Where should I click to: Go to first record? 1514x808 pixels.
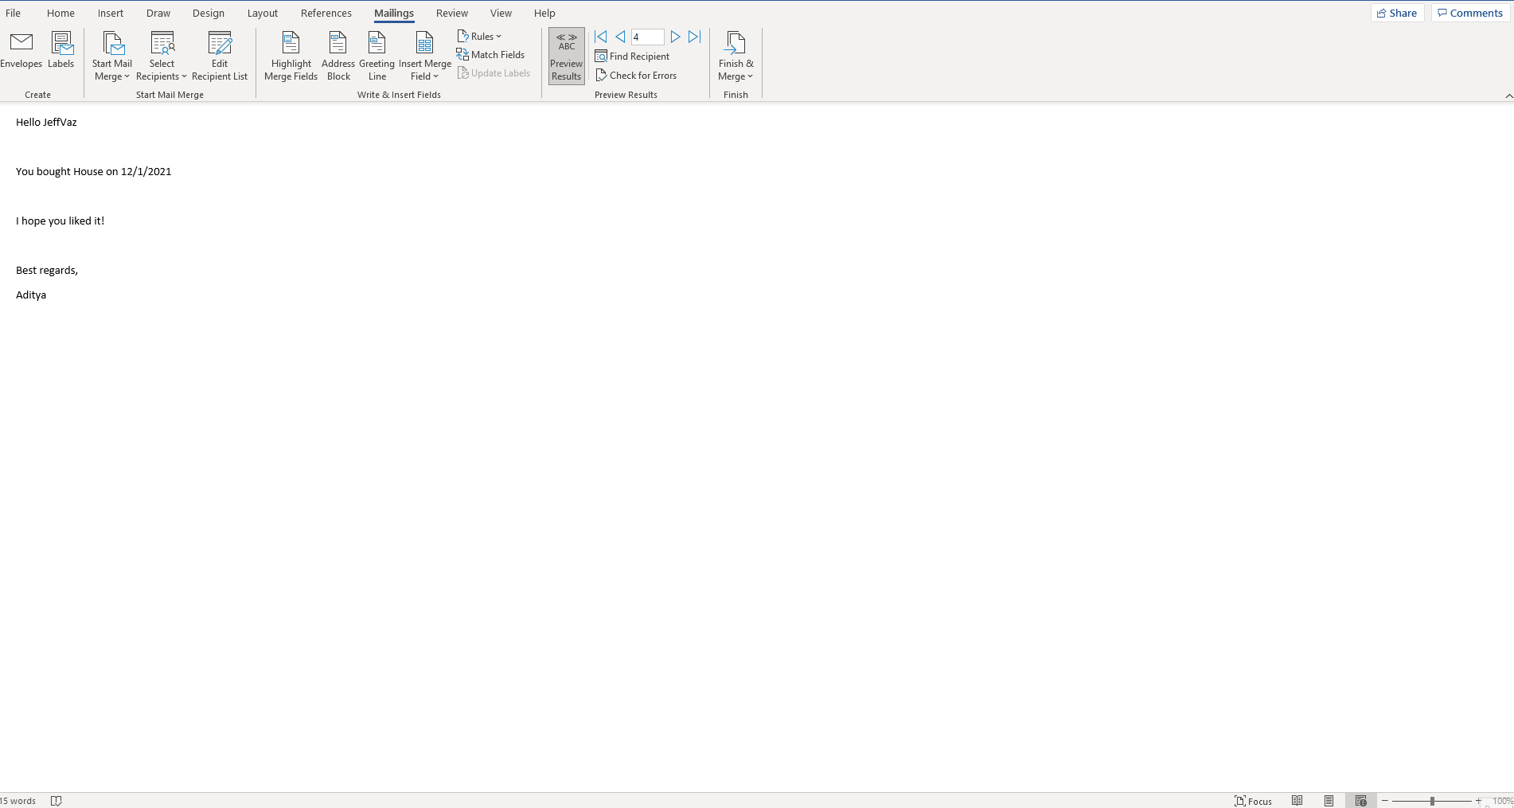[601, 37]
